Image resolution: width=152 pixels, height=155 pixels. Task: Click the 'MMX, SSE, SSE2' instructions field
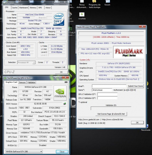click(41, 37)
